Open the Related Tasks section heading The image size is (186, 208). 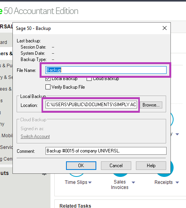[x=75, y=206]
